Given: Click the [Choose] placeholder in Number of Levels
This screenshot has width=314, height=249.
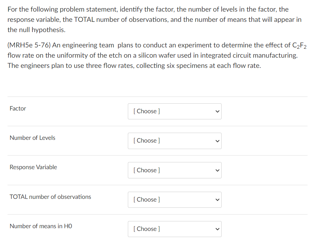Looking at the screenshot, I should click(x=146, y=141).
